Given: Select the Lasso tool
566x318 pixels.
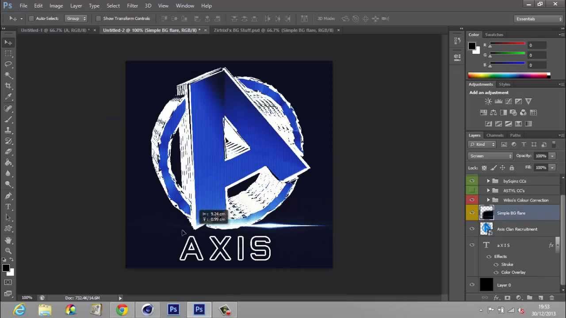Looking at the screenshot, I should (x=8, y=64).
